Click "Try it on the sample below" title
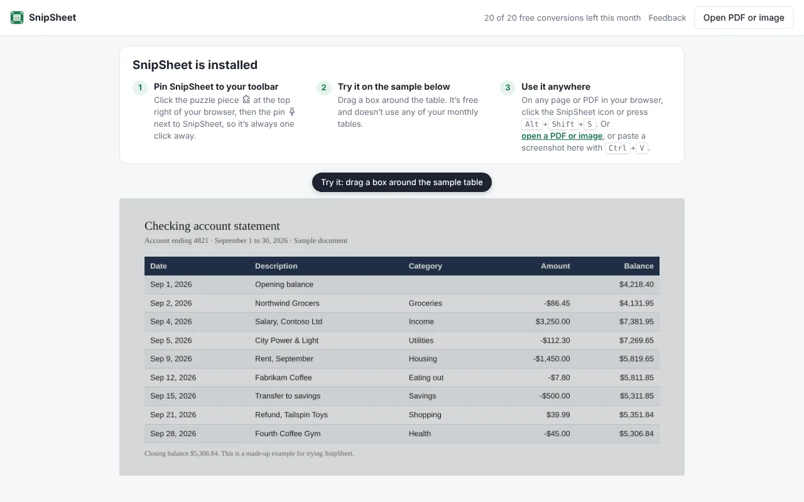Viewport: 804px width, 502px height. 394,87
